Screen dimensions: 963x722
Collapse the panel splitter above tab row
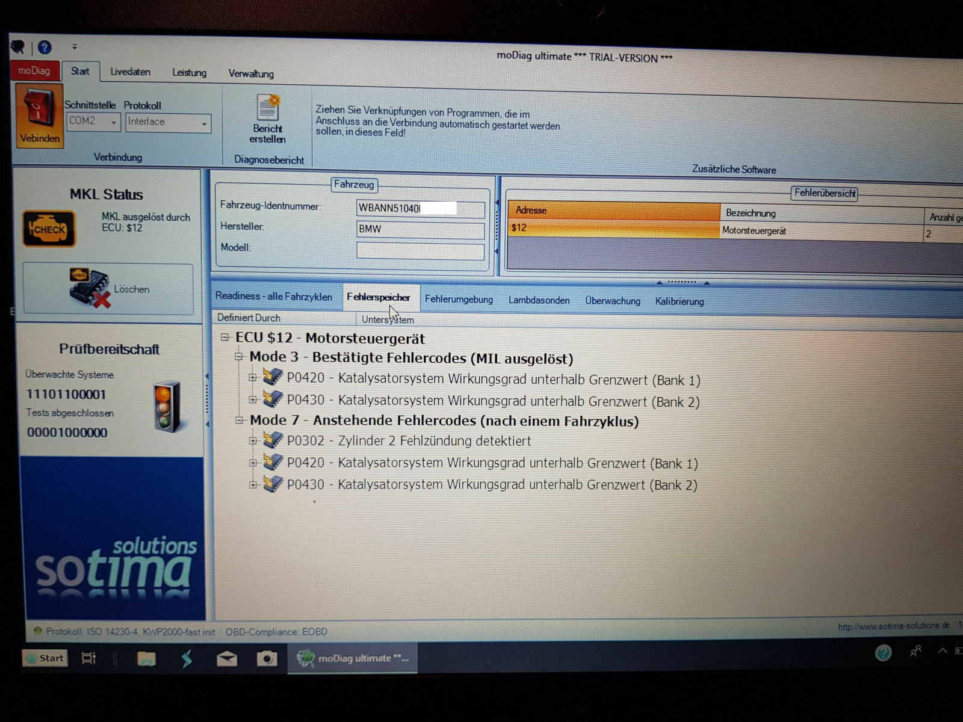coord(683,282)
